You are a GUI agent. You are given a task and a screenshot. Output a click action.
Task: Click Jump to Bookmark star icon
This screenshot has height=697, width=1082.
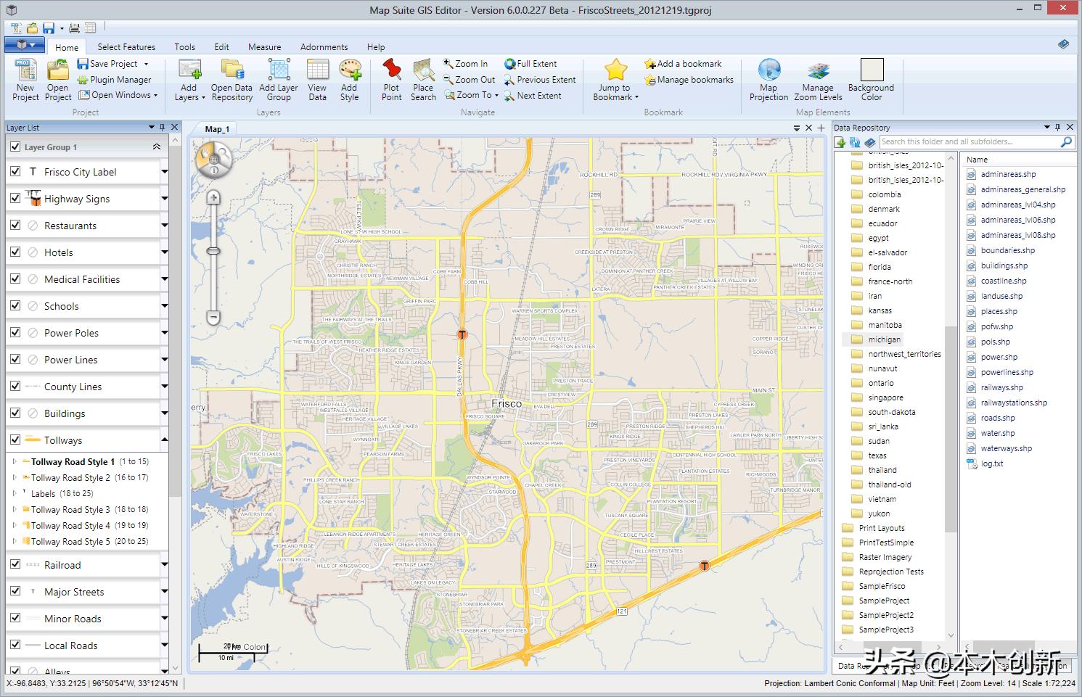pyautogui.click(x=615, y=70)
